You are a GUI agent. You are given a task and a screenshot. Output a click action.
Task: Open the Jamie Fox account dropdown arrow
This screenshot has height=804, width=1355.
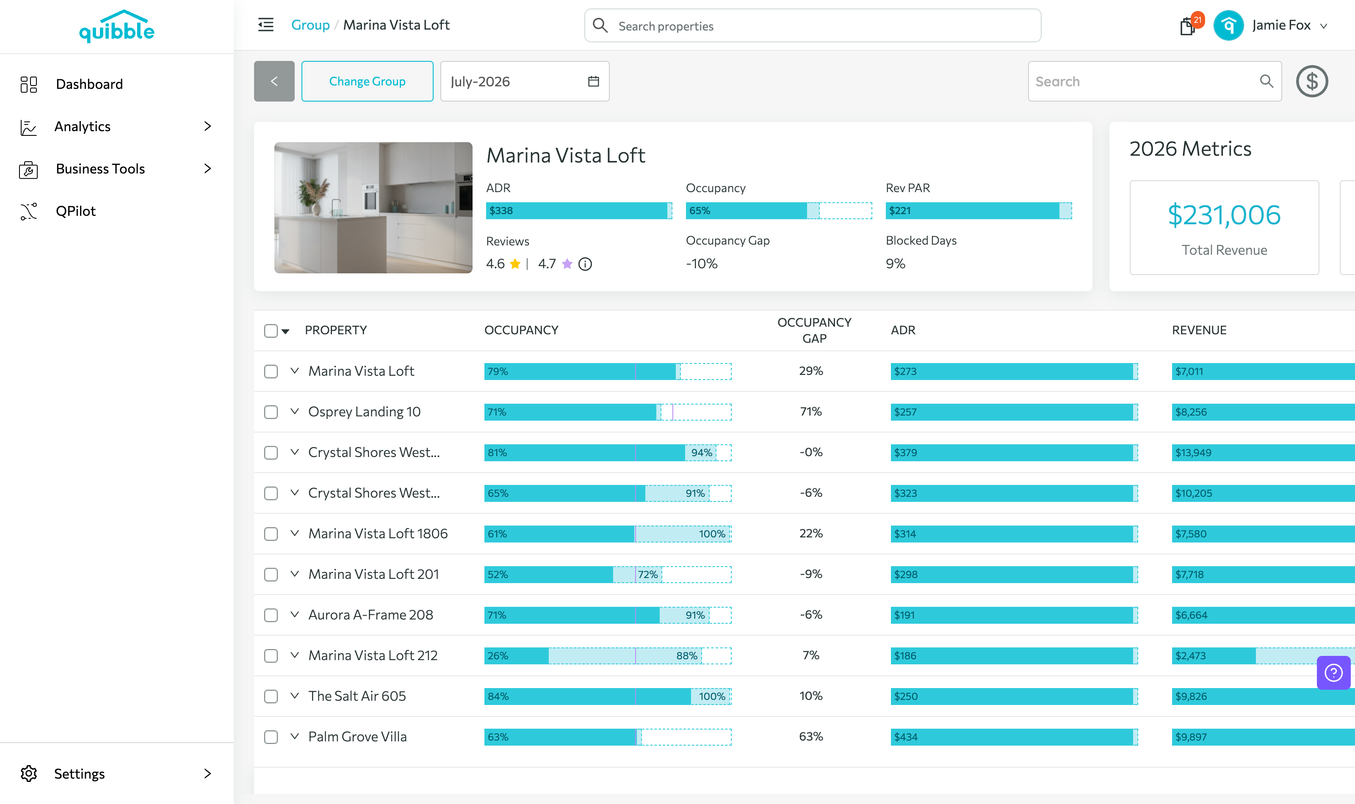[1324, 26]
